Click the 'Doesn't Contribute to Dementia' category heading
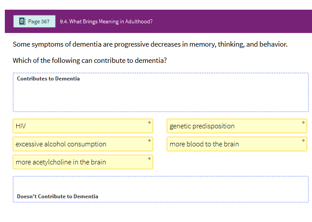 pyautogui.click(x=57, y=197)
